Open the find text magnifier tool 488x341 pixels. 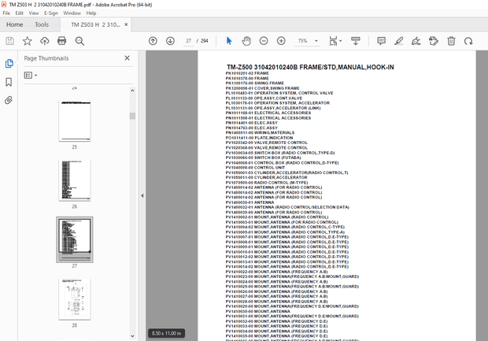[79, 41]
